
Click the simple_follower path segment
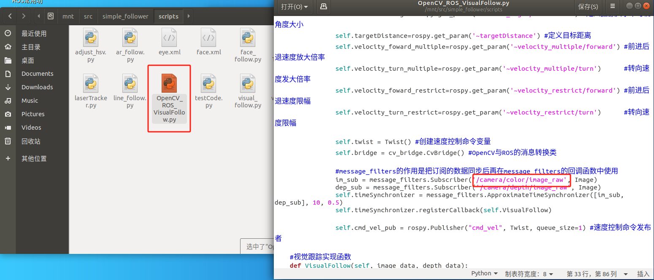tap(125, 16)
